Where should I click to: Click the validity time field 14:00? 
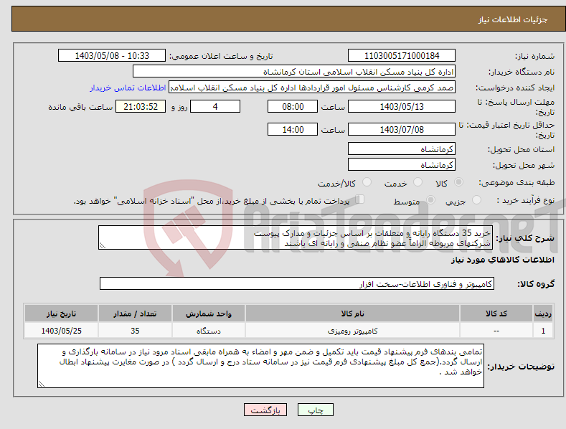[293, 129]
